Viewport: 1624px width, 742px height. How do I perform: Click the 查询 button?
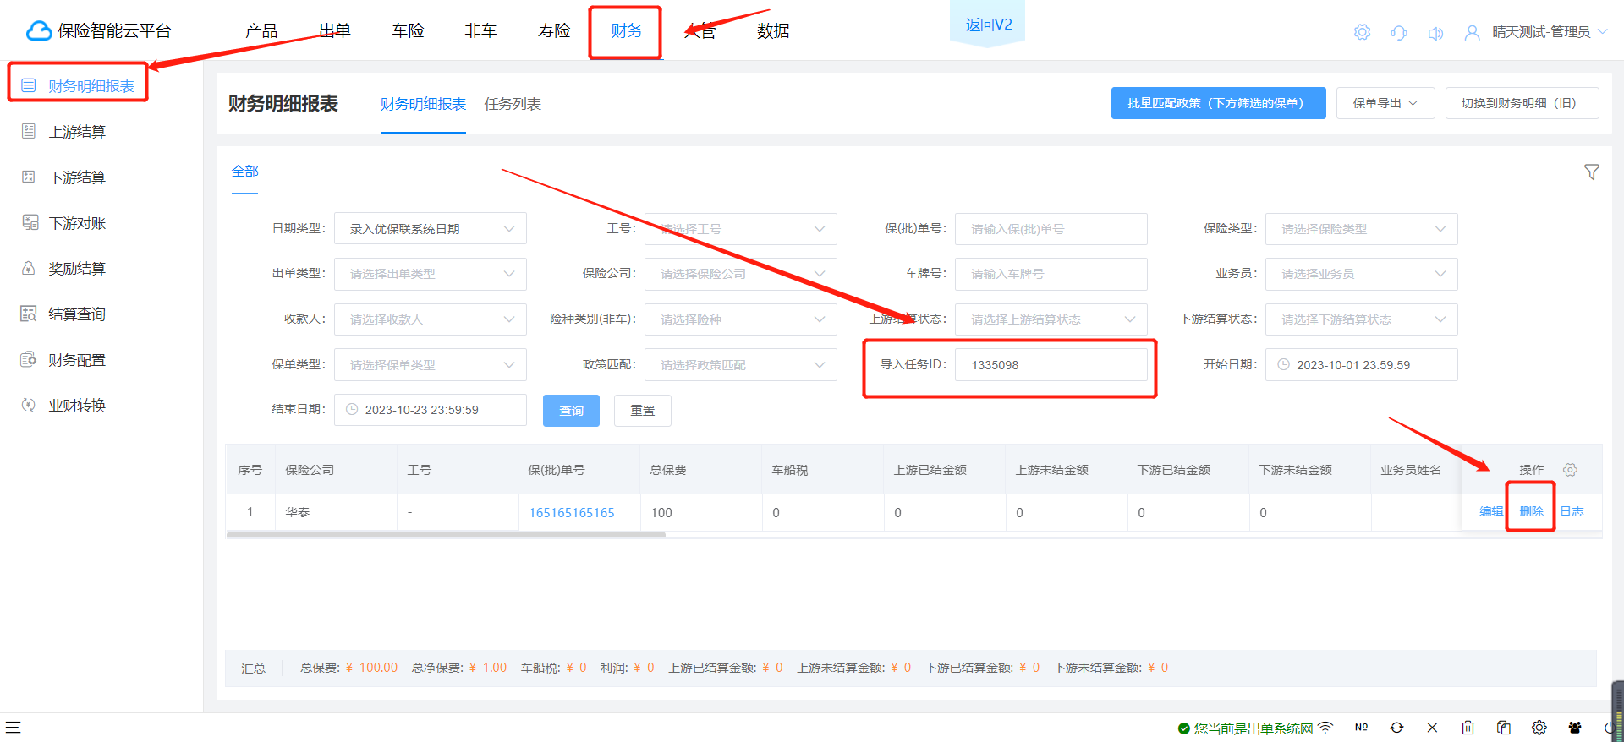pos(571,410)
